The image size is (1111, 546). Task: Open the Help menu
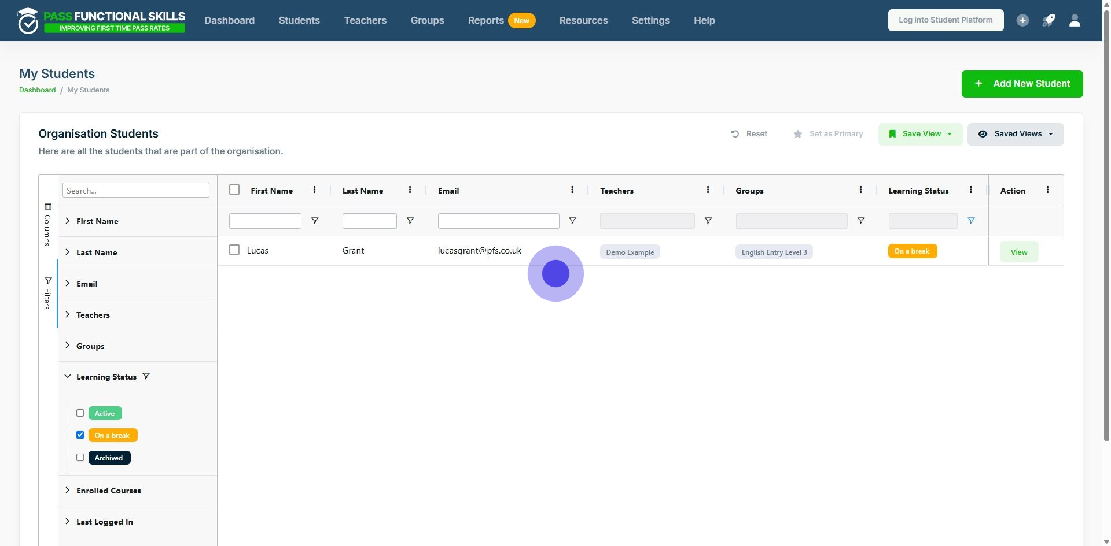point(704,20)
